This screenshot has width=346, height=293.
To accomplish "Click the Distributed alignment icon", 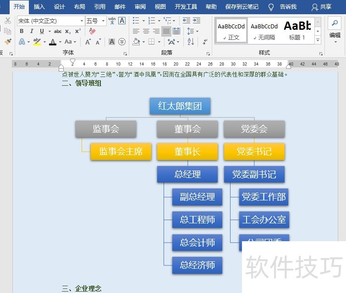I will [176, 31].
